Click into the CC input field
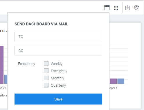Screen dimensions: 144x110 (x=58, y=51)
